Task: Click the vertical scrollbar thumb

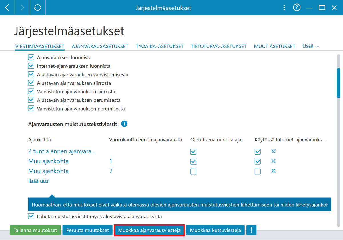Action: pos(338,83)
